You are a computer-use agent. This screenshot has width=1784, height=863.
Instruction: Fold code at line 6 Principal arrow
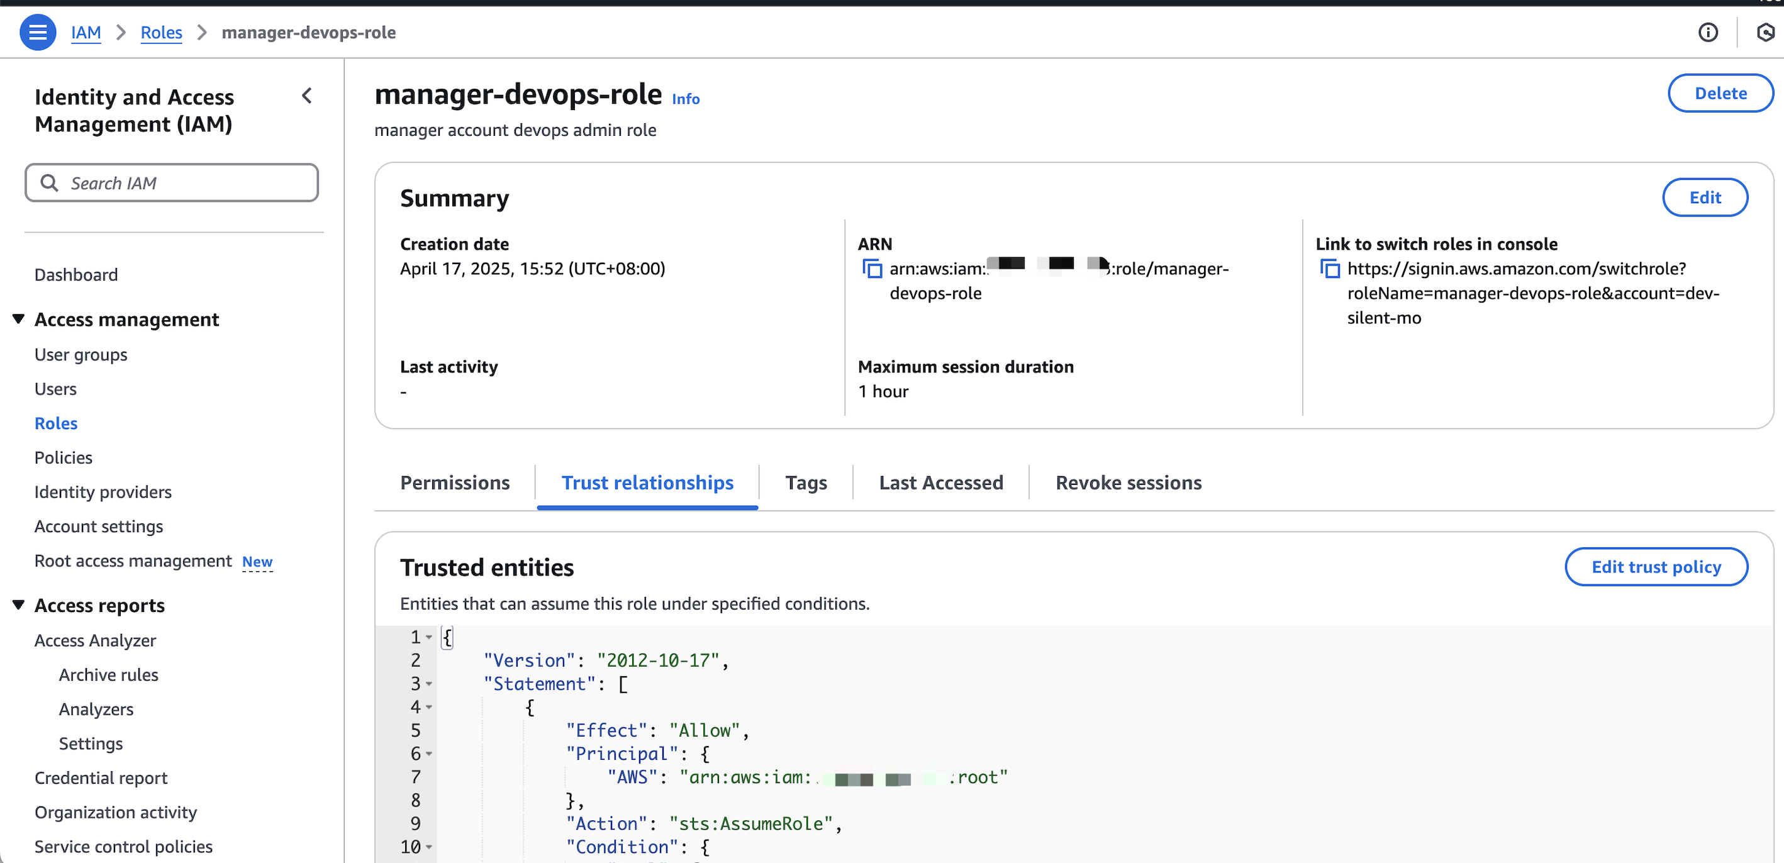click(430, 754)
